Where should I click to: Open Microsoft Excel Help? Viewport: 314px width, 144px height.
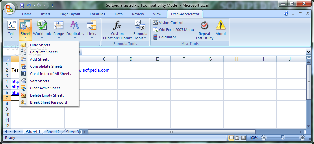pos(286,14)
